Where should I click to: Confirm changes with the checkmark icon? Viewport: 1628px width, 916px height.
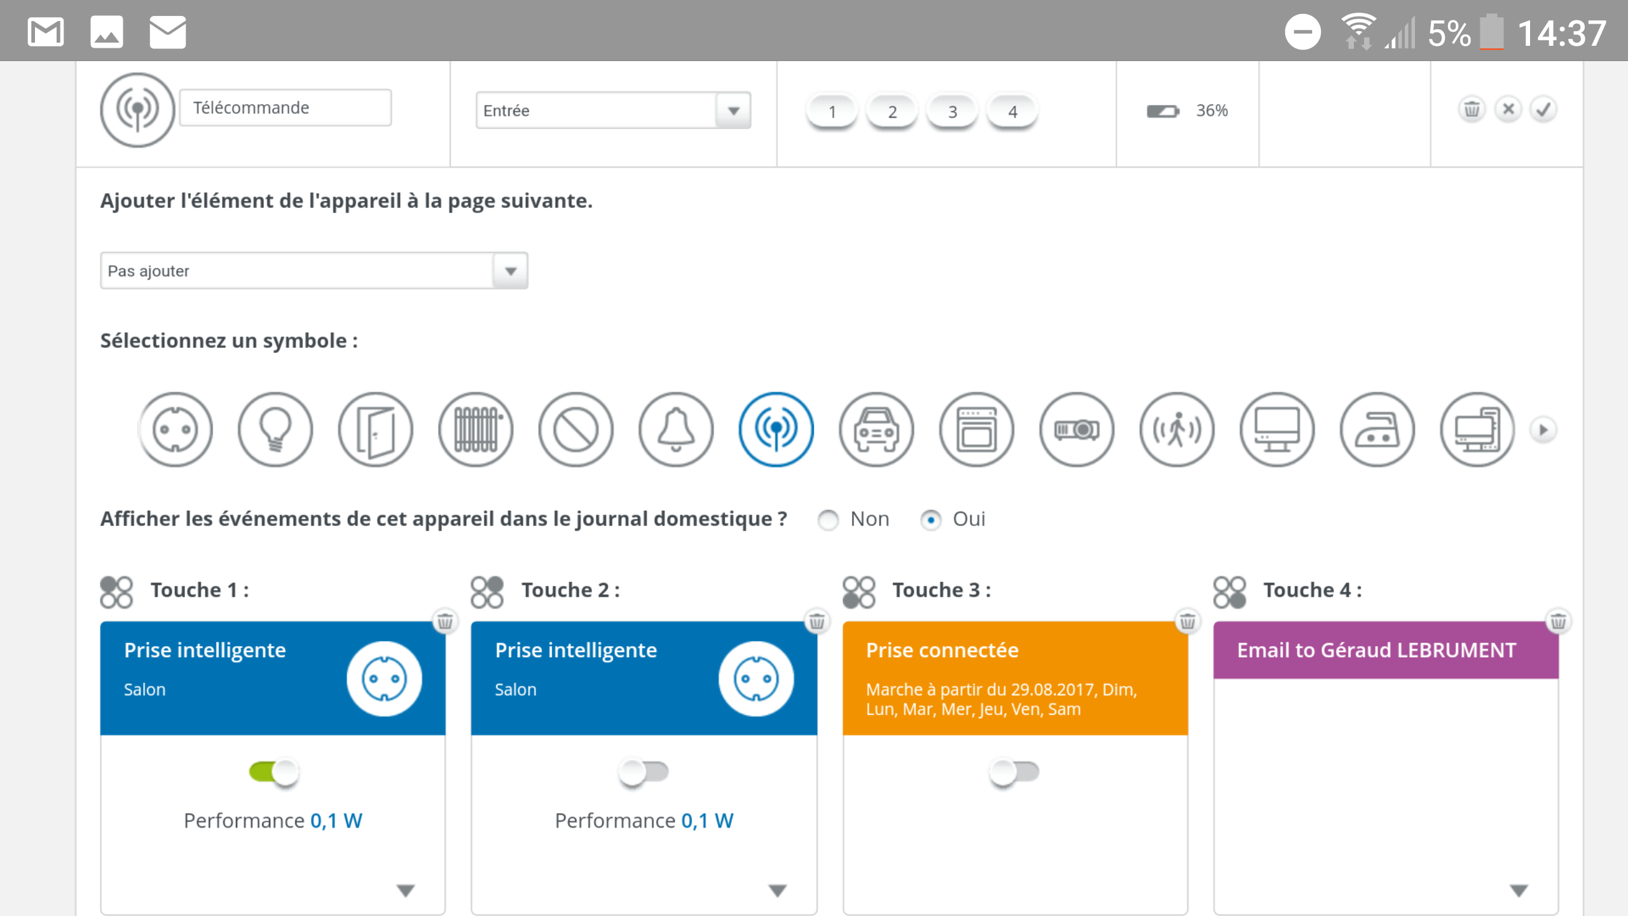tap(1543, 109)
